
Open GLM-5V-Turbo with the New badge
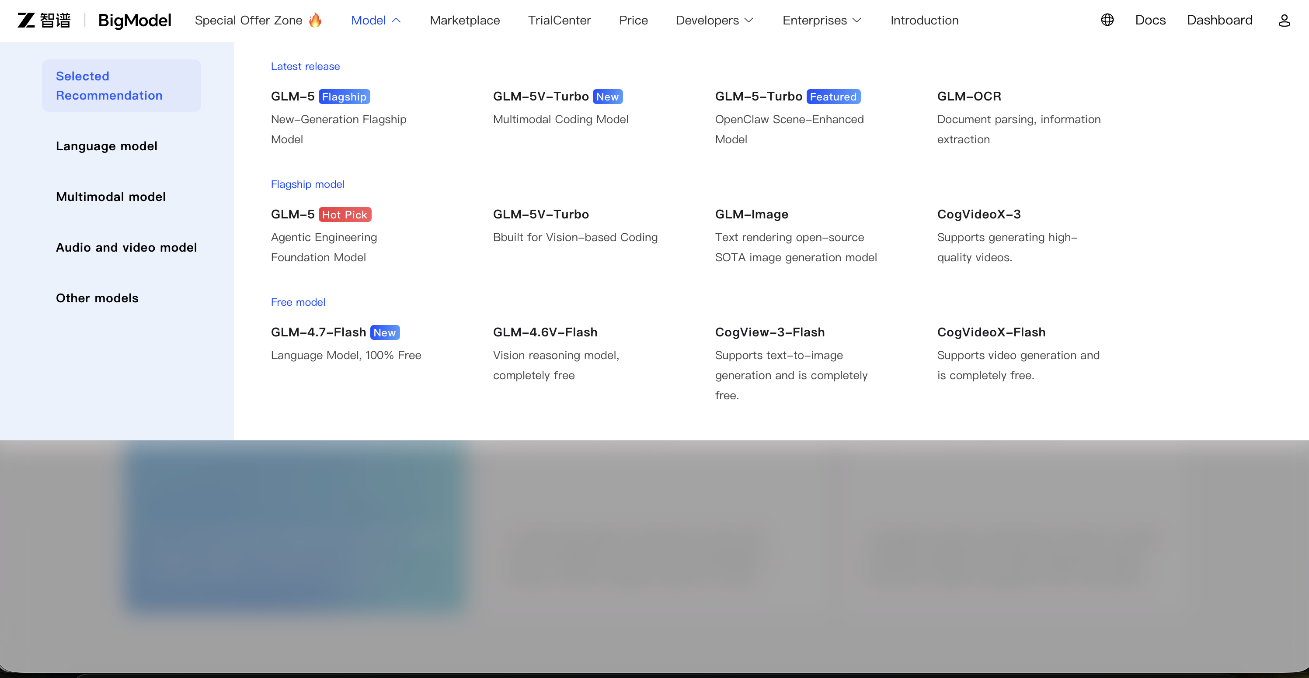coord(541,97)
